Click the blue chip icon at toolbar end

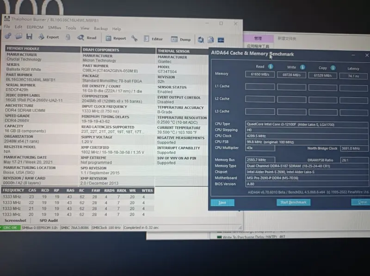tap(221, 40)
